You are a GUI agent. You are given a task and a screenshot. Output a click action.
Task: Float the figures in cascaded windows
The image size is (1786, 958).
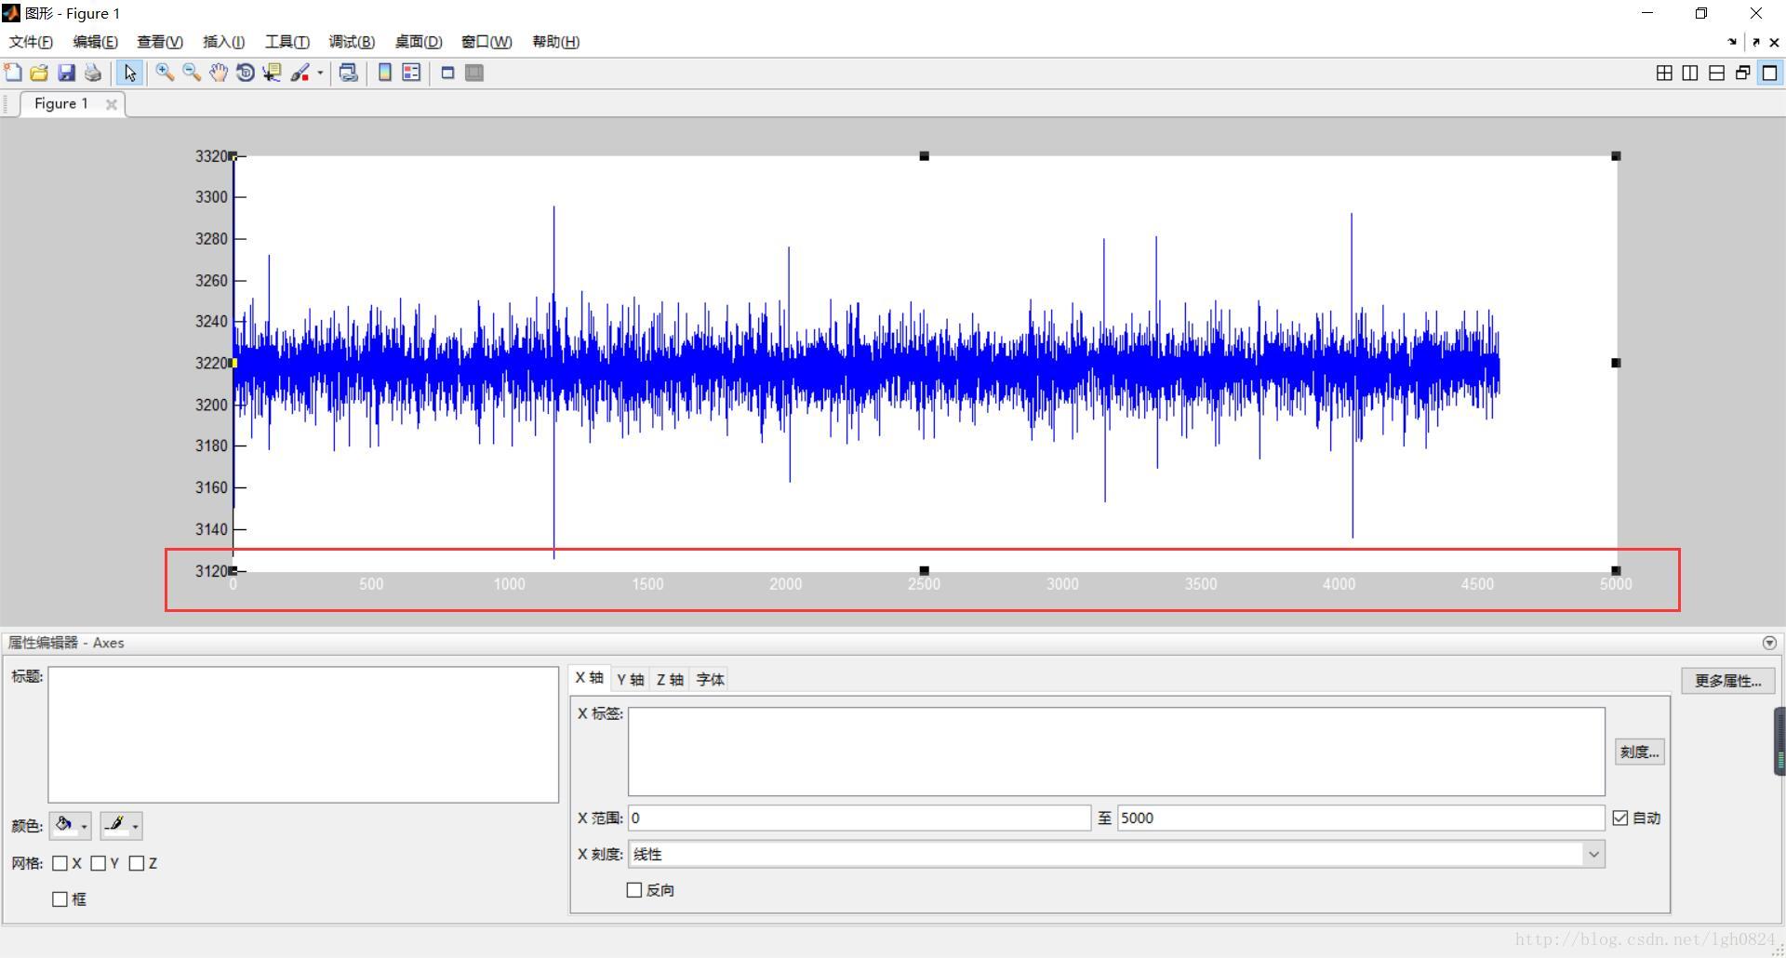click(1742, 73)
